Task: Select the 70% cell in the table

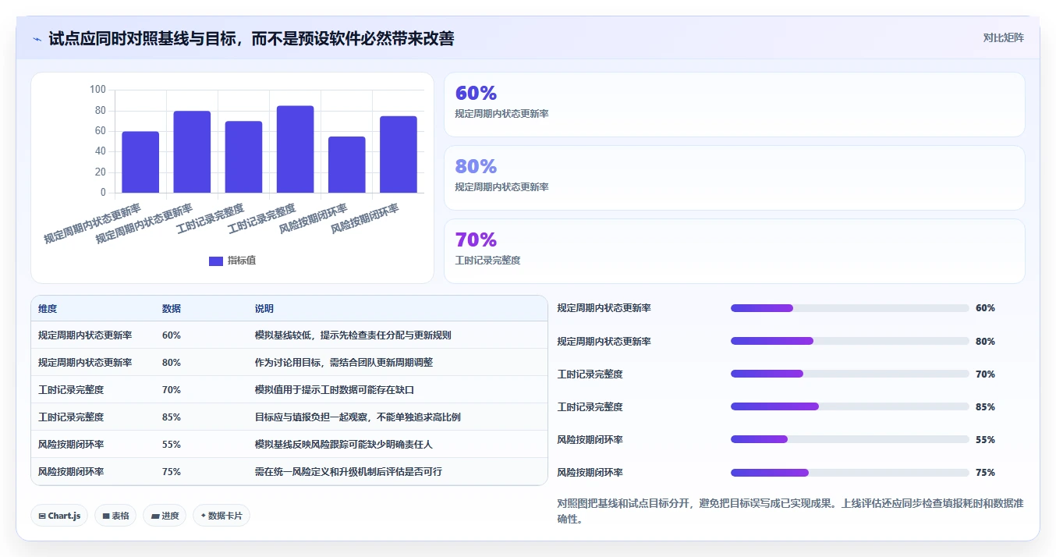Action: 172,390
